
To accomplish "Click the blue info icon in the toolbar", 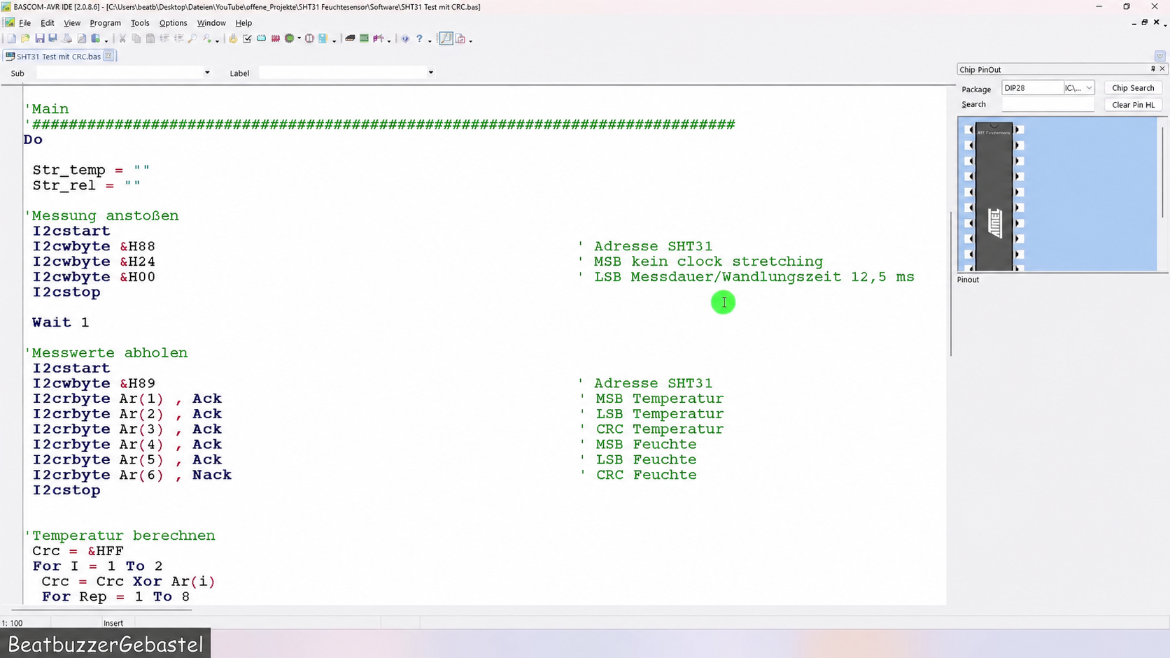I will pos(405,38).
